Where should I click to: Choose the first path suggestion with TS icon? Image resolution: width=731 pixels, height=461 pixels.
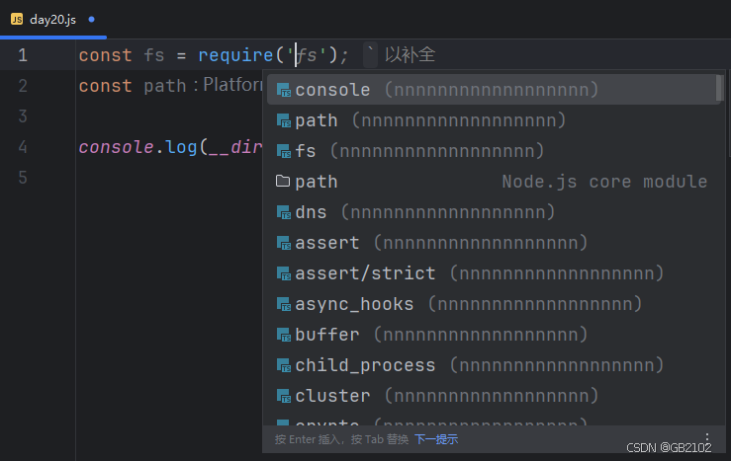click(492, 120)
